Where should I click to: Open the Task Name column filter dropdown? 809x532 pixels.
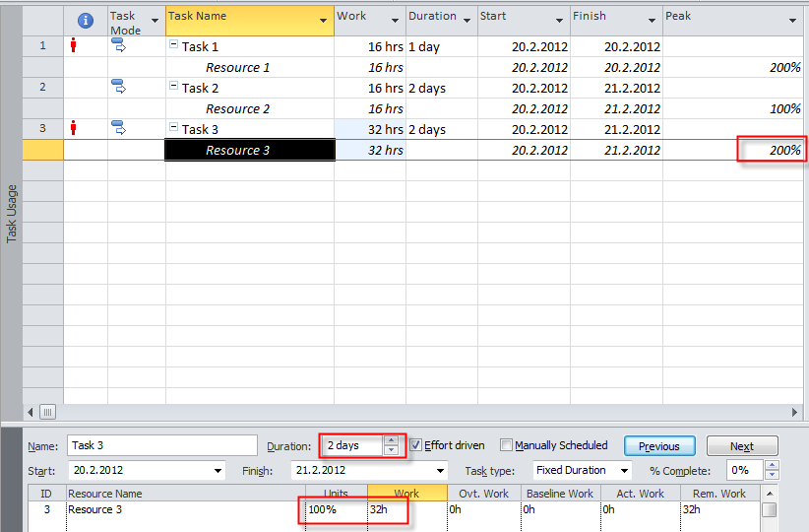pyautogui.click(x=324, y=20)
